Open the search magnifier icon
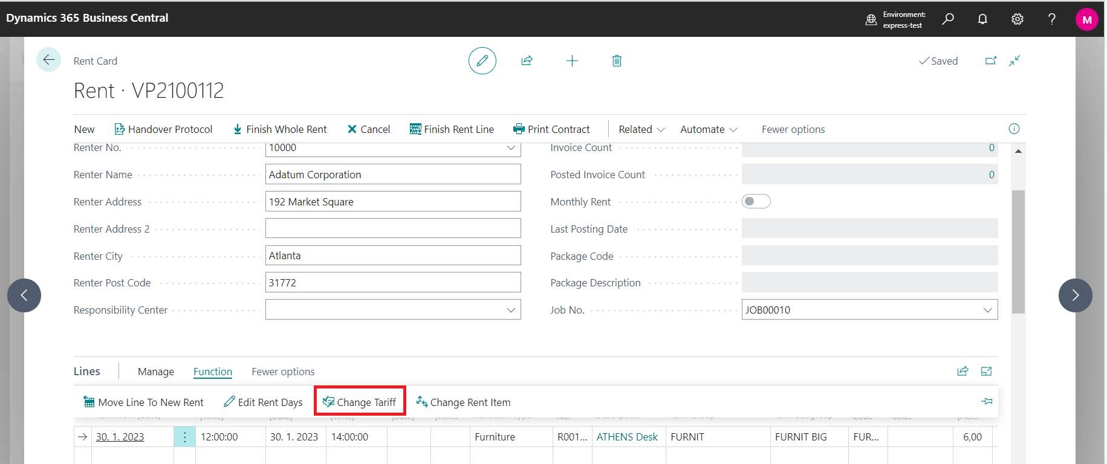The image size is (1107, 464). 947,19
